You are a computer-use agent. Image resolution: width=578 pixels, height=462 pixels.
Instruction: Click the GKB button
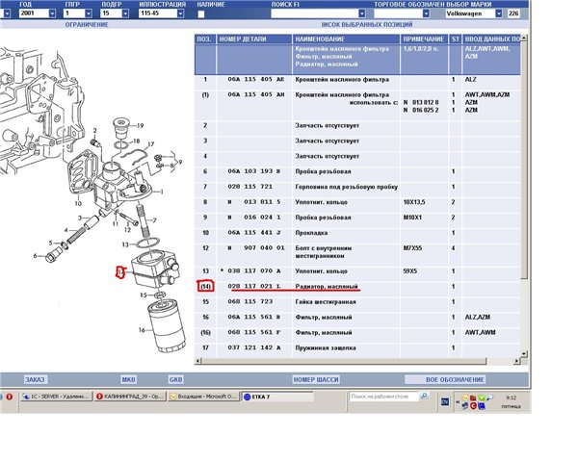click(x=176, y=379)
